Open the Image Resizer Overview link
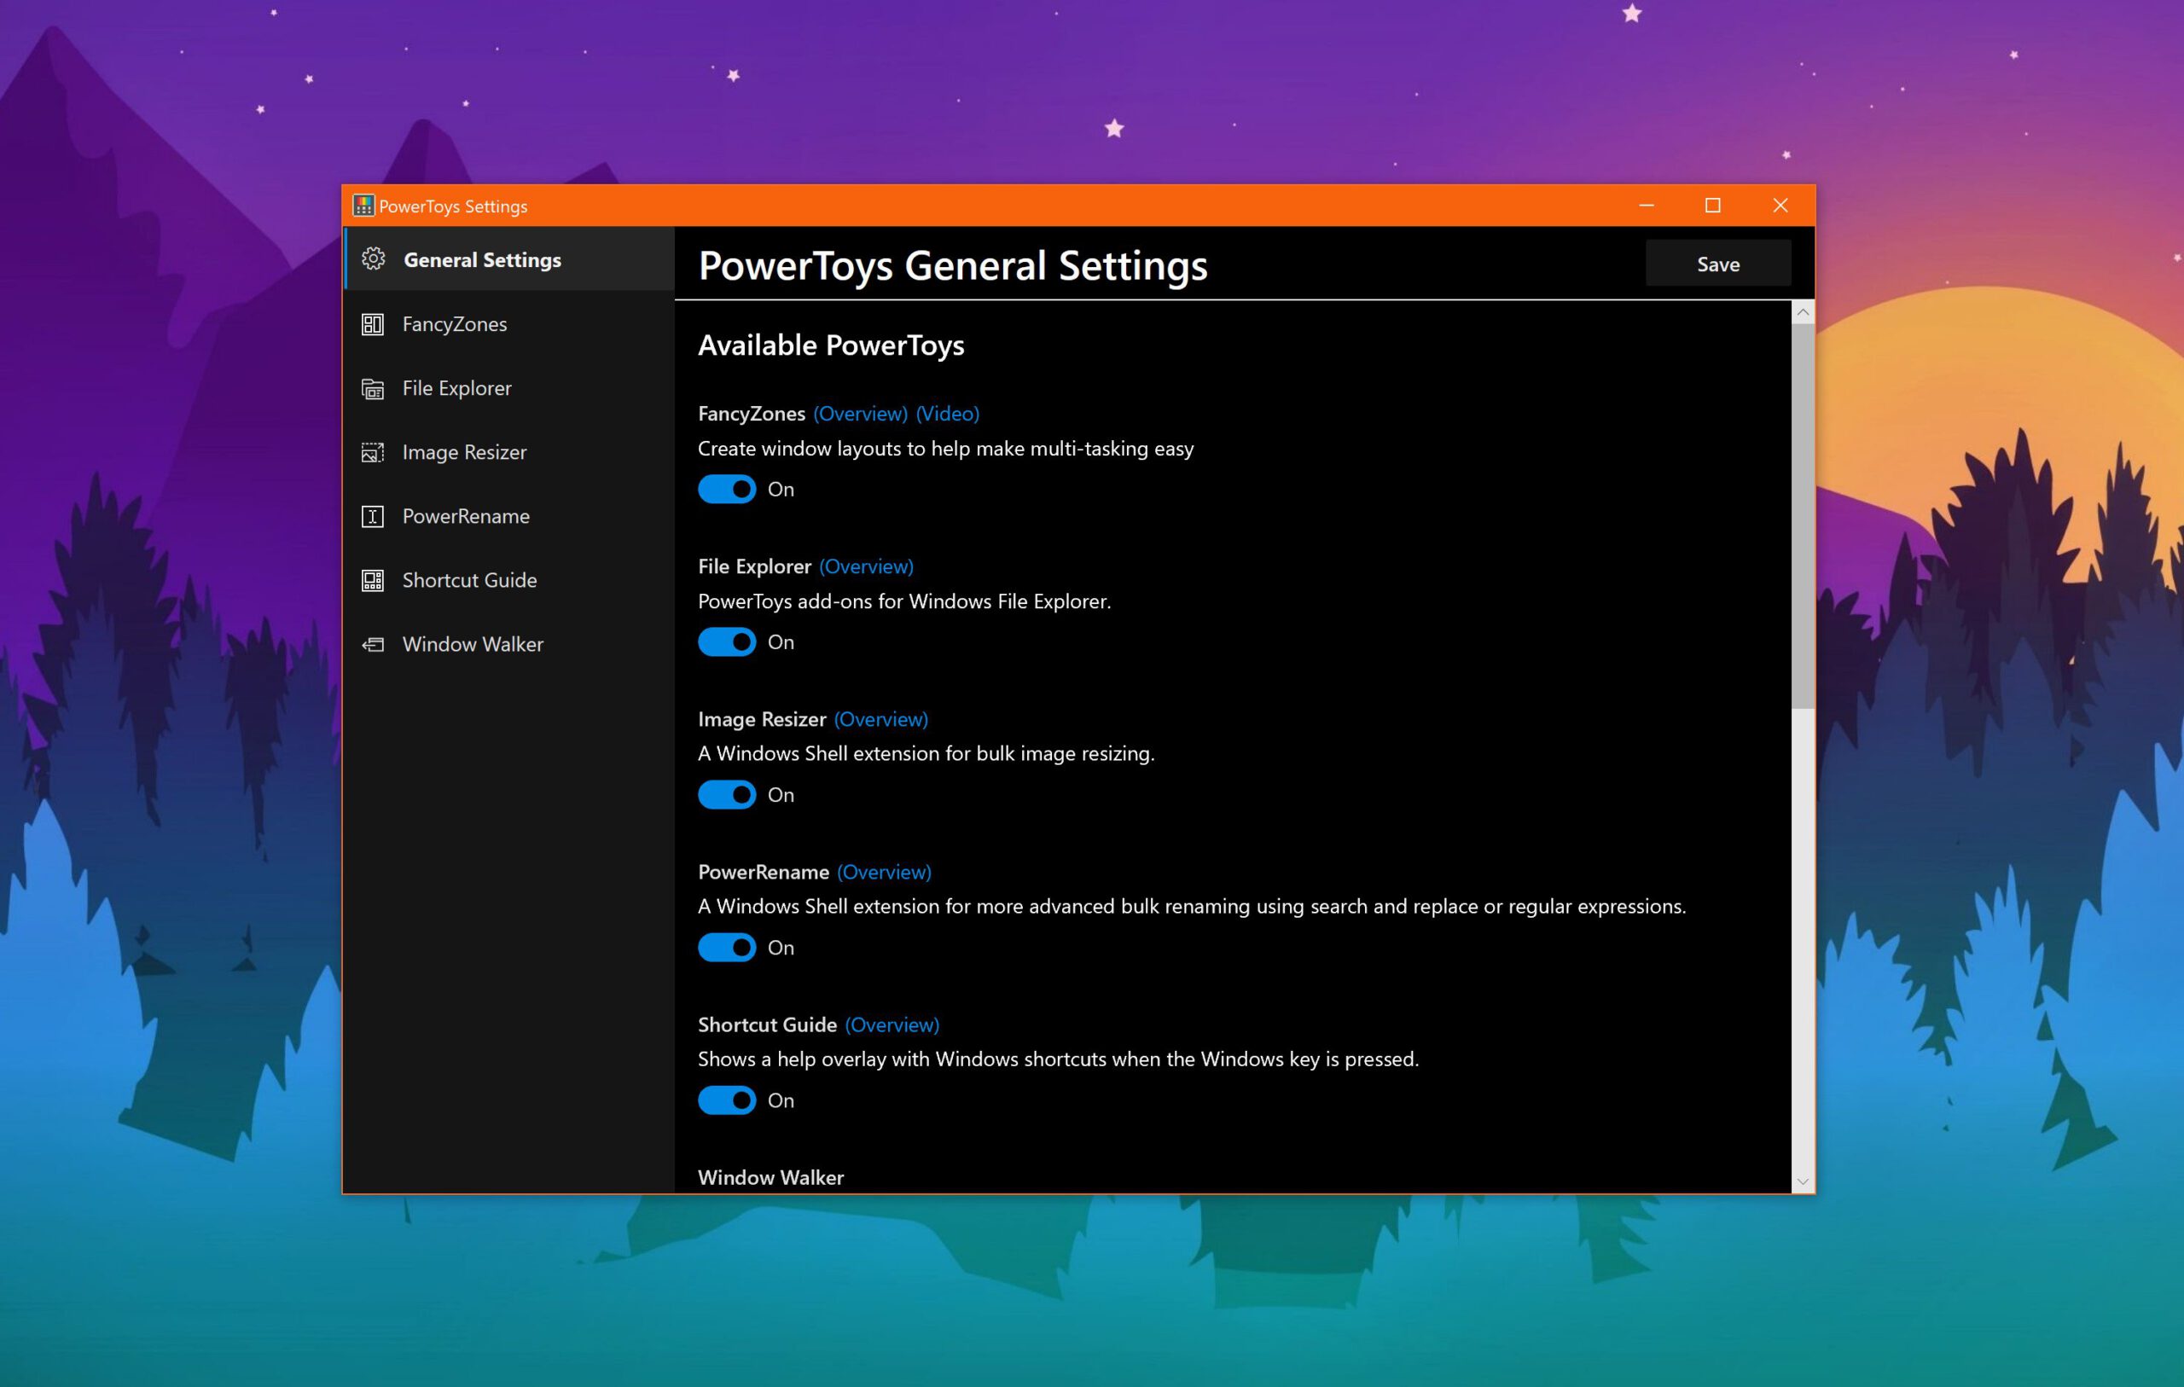2184x1387 pixels. click(880, 719)
